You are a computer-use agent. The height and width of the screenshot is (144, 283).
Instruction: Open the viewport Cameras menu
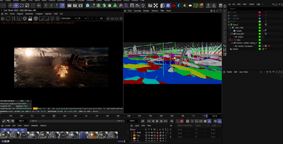pos(138,11)
